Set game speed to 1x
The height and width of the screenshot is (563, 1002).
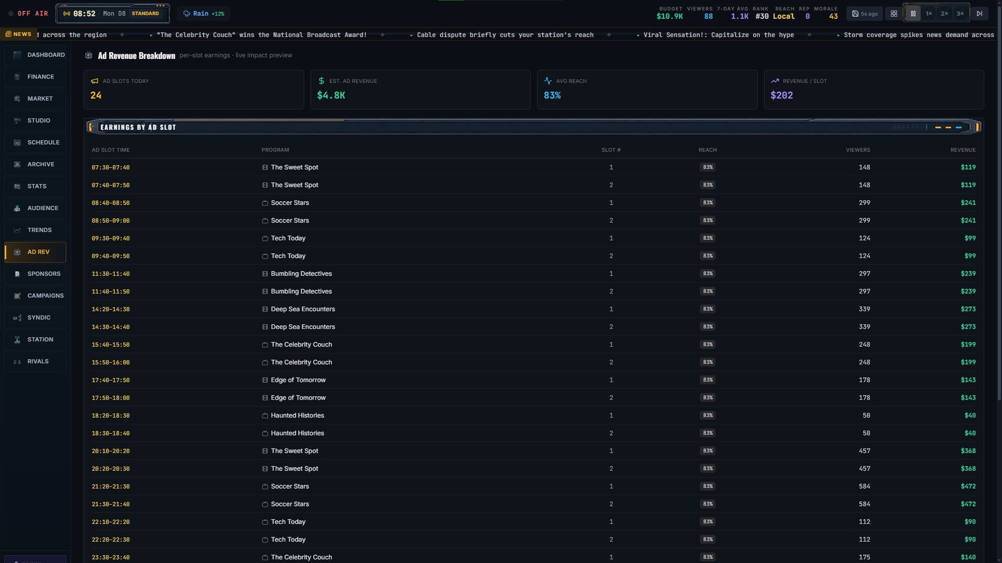pos(928,14)
